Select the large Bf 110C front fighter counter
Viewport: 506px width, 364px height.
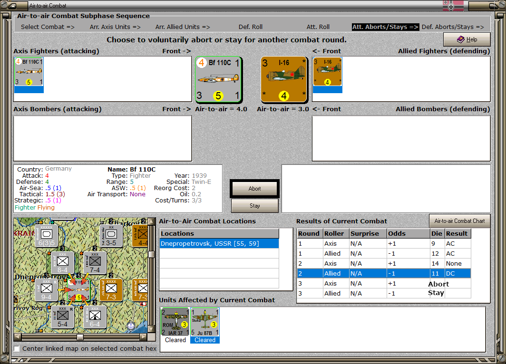pos(218,80)
